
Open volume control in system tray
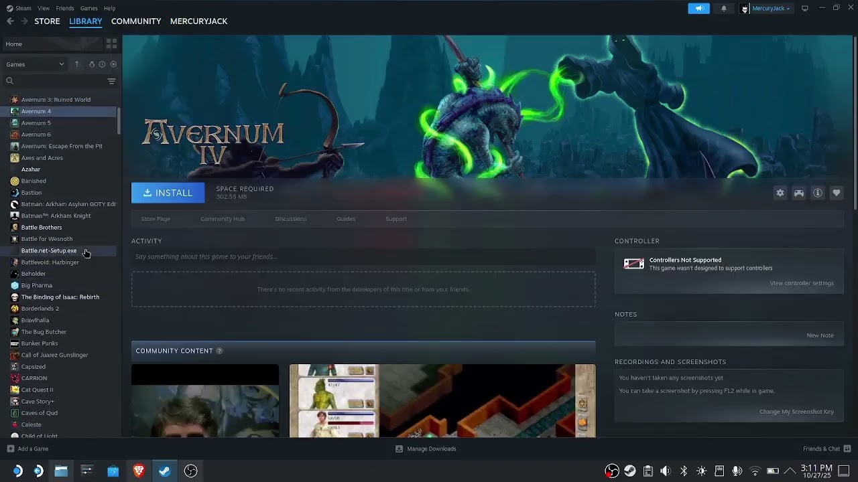[666, 471]
